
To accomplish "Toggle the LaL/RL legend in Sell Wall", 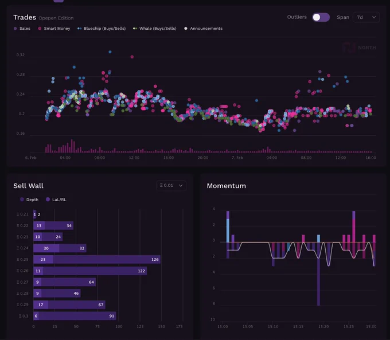I will tap(56, 200).
